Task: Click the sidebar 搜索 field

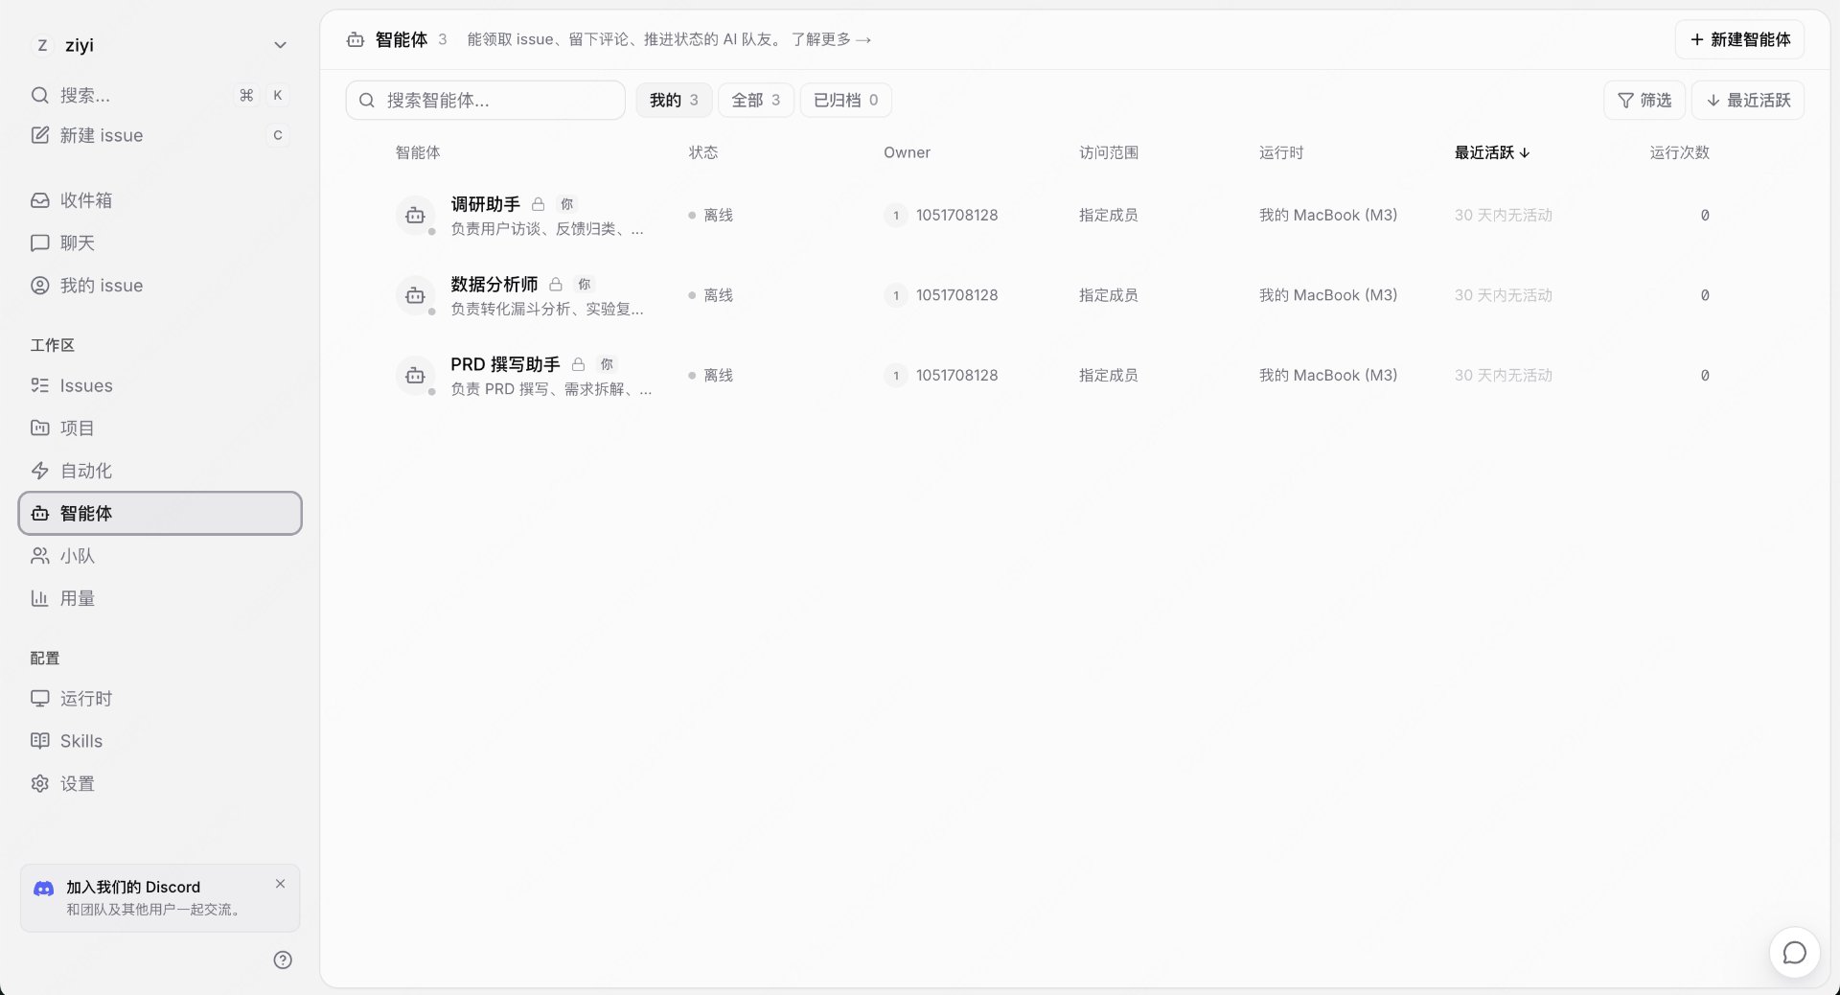Action: click(160, 95)
